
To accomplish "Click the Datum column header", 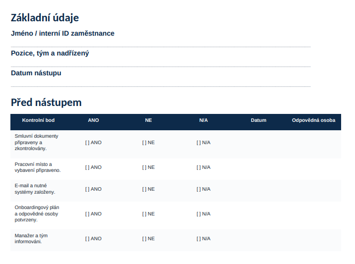I will tap(258, 120).
